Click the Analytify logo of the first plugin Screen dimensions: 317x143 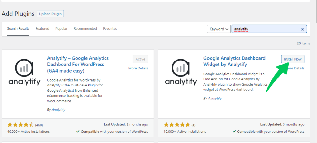pyautogui.click(x=24, y=72)
